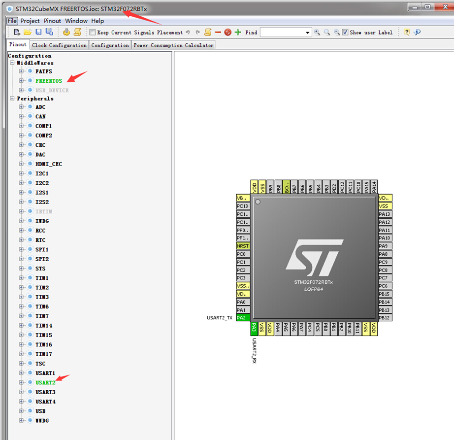Open the help question mark icon
This screenshot has width=454, height=440.
pos(407,32)
